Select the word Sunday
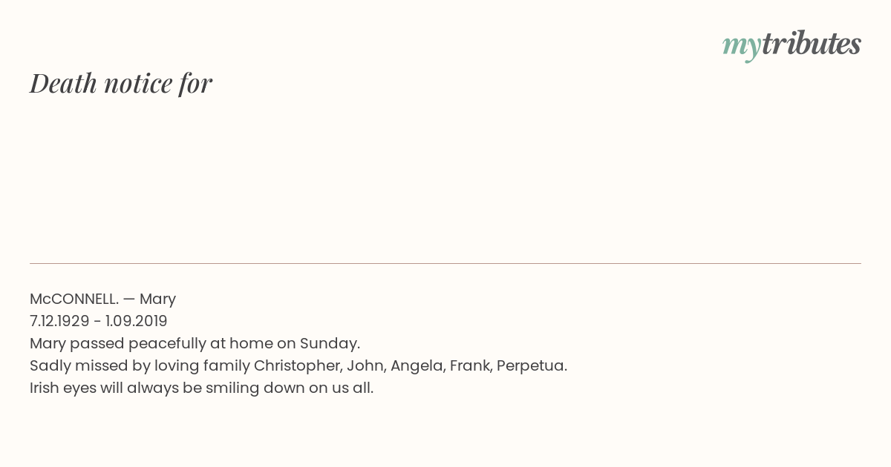891x467 pixels. 330,343
